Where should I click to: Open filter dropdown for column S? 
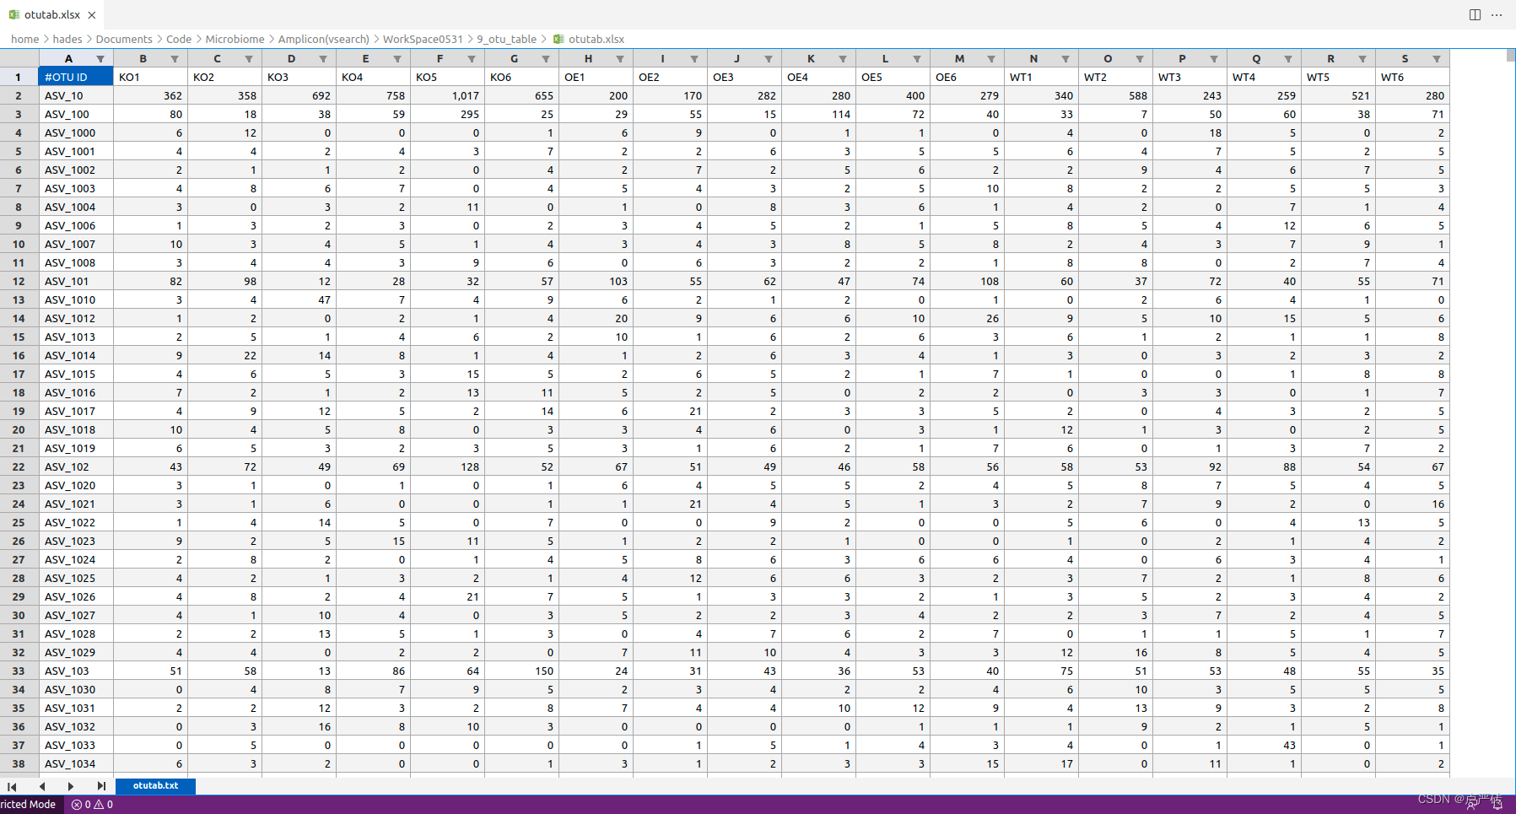click(x=1437, y=59)
